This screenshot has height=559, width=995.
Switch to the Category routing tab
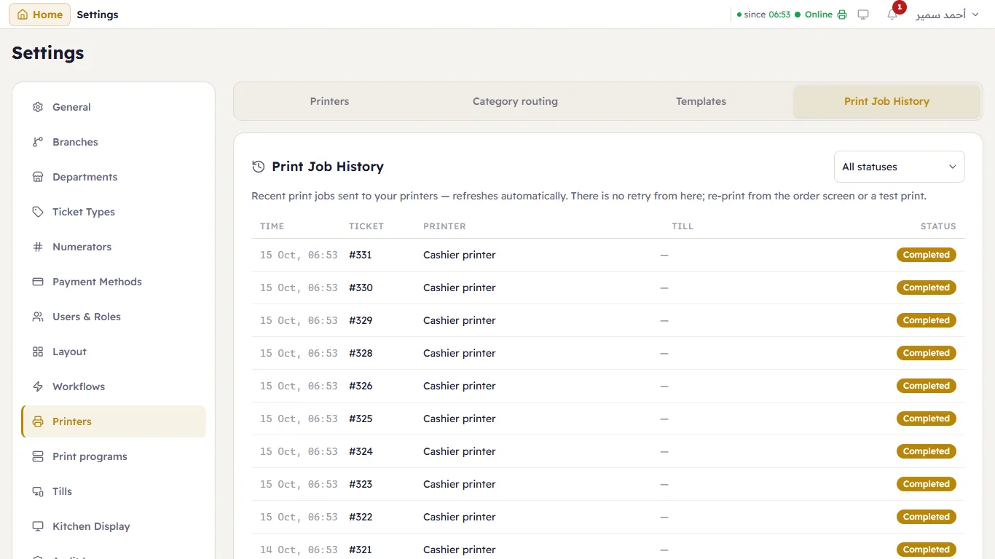515,101
